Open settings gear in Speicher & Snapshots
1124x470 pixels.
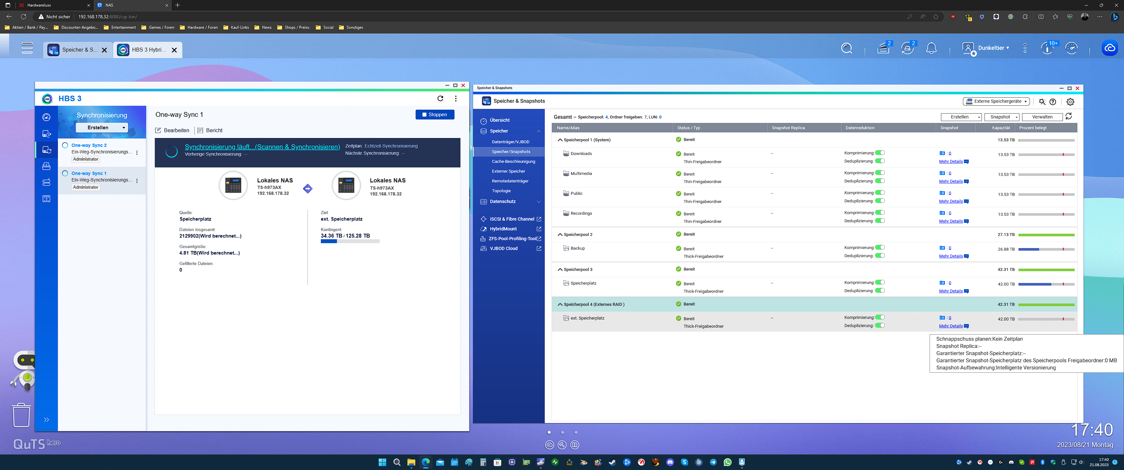click(x=1070, y=102)
